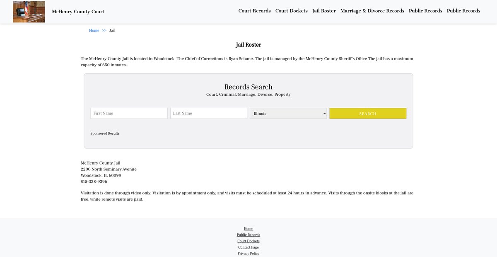Focus the First Name input field
This screenshot has height=257, width=497.
point(129,114)
